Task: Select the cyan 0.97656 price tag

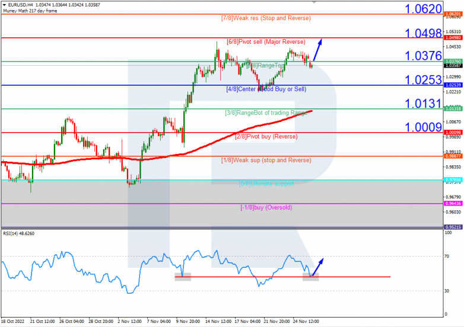Action: [453, 179]
